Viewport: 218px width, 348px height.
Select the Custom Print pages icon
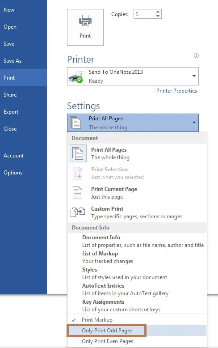tap(78, 212)
